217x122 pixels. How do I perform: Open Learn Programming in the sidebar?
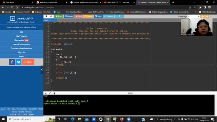coord(22,44)
